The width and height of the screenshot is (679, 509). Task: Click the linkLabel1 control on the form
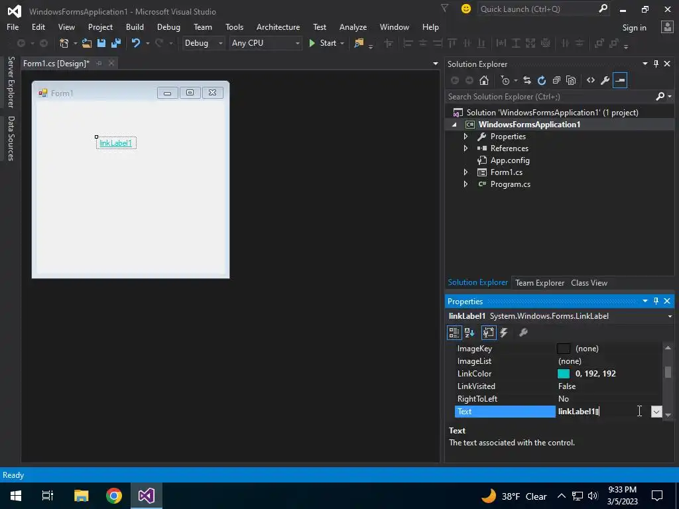[x=115, y=143]
